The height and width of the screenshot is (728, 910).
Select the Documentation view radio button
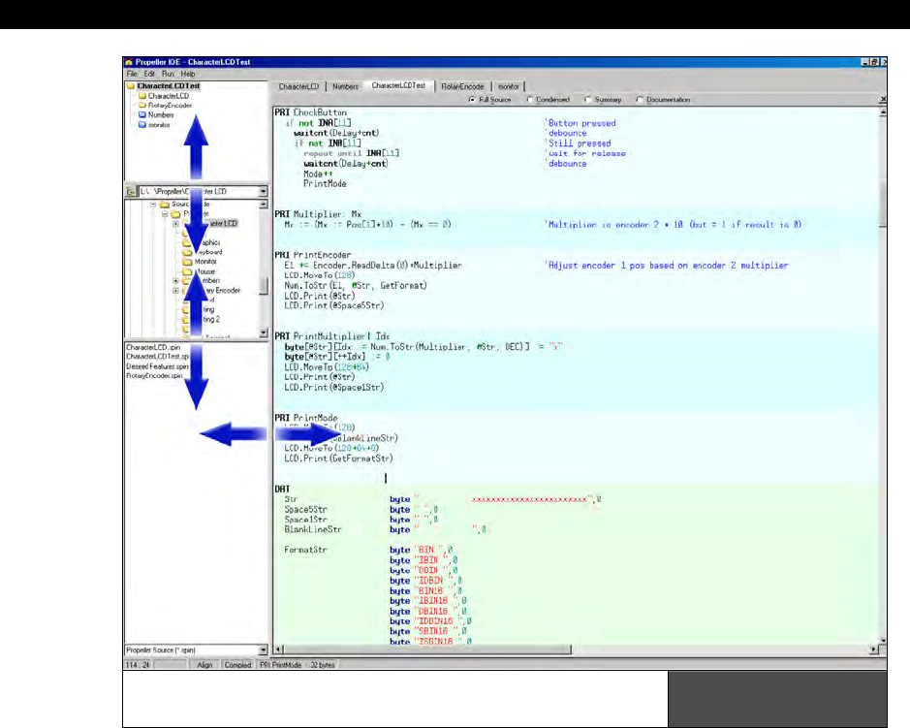tap(640, 100)
